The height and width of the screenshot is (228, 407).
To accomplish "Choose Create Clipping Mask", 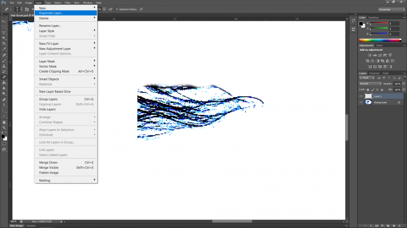I will click(66, 71).
